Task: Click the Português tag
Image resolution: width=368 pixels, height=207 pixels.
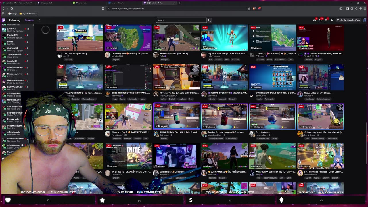Action: pos(269,99)
